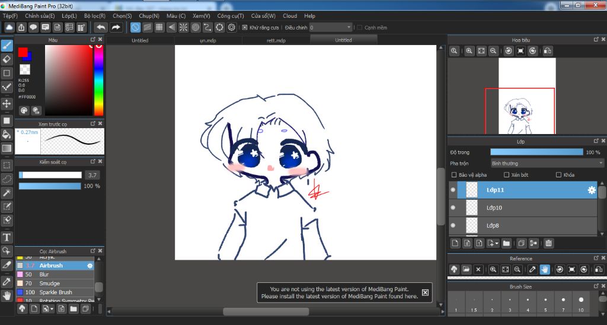Image resolution: width=607 pixels, height=325 pixels.
Task: Click the brush size value field 3.7
Action: [x=92, y=175]
